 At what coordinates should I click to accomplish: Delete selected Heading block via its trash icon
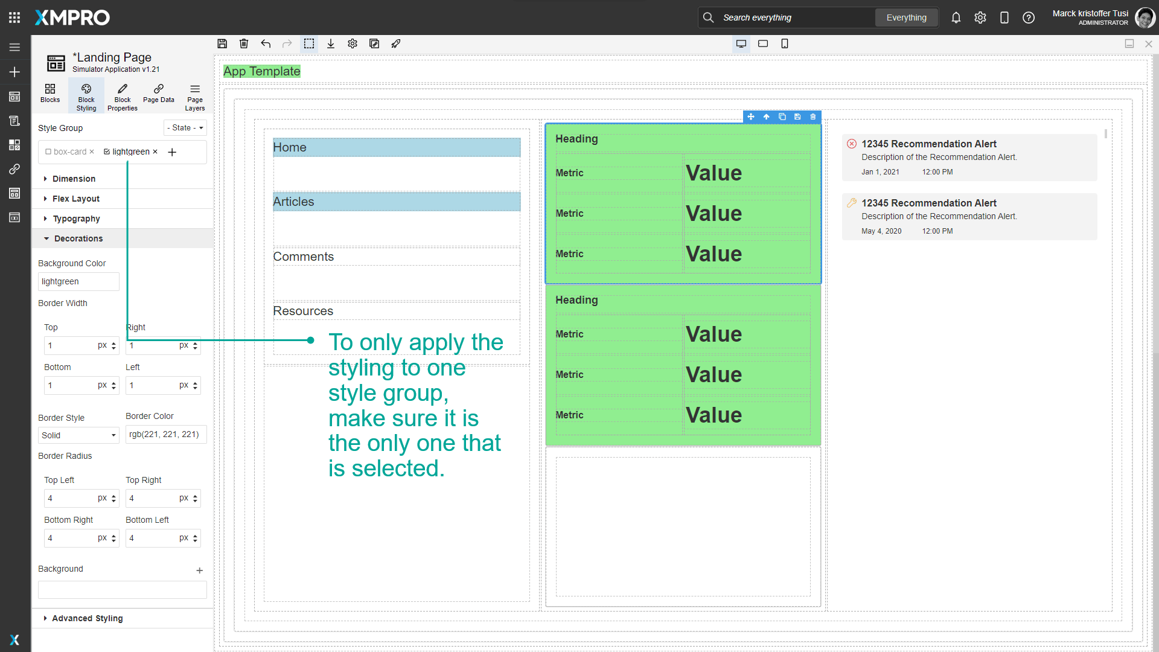click(813, 117)
